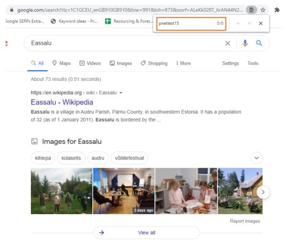Image resolution: width=297 pixels, height=244 pixels.
Task: Start voice search with the microphone
Action: pyautogui.click(x=245, y=43)
